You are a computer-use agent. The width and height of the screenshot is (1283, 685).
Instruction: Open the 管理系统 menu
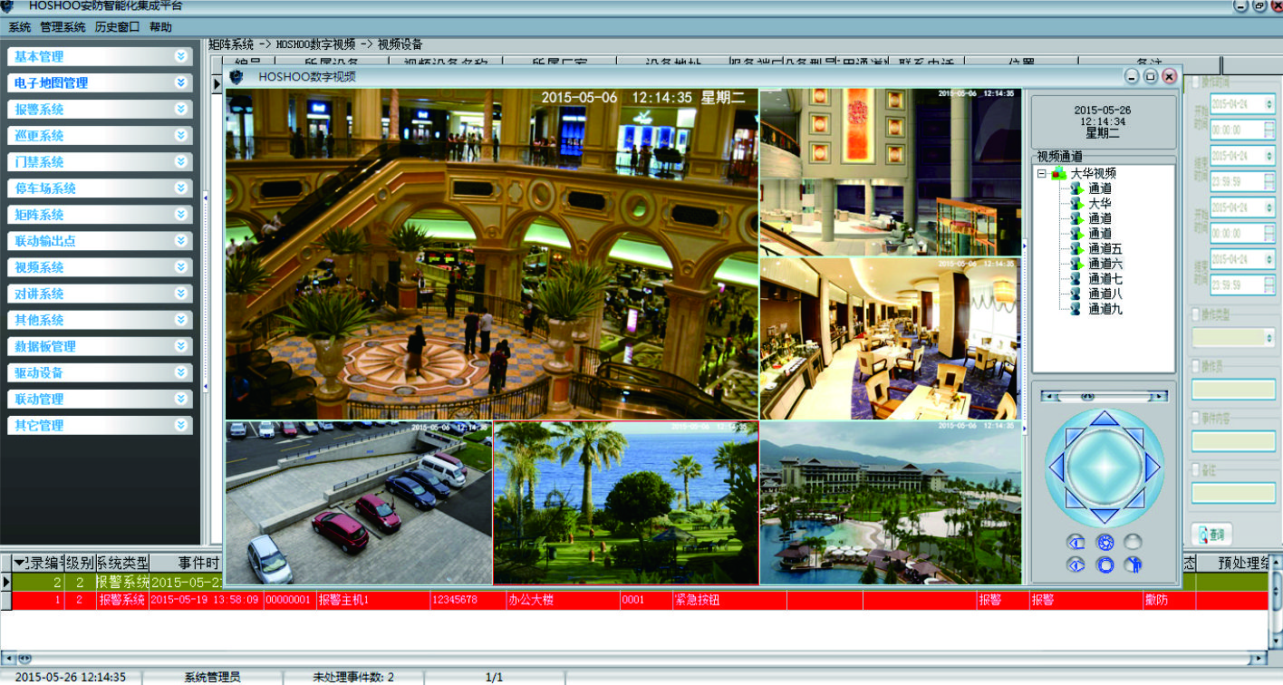[63, 27]
